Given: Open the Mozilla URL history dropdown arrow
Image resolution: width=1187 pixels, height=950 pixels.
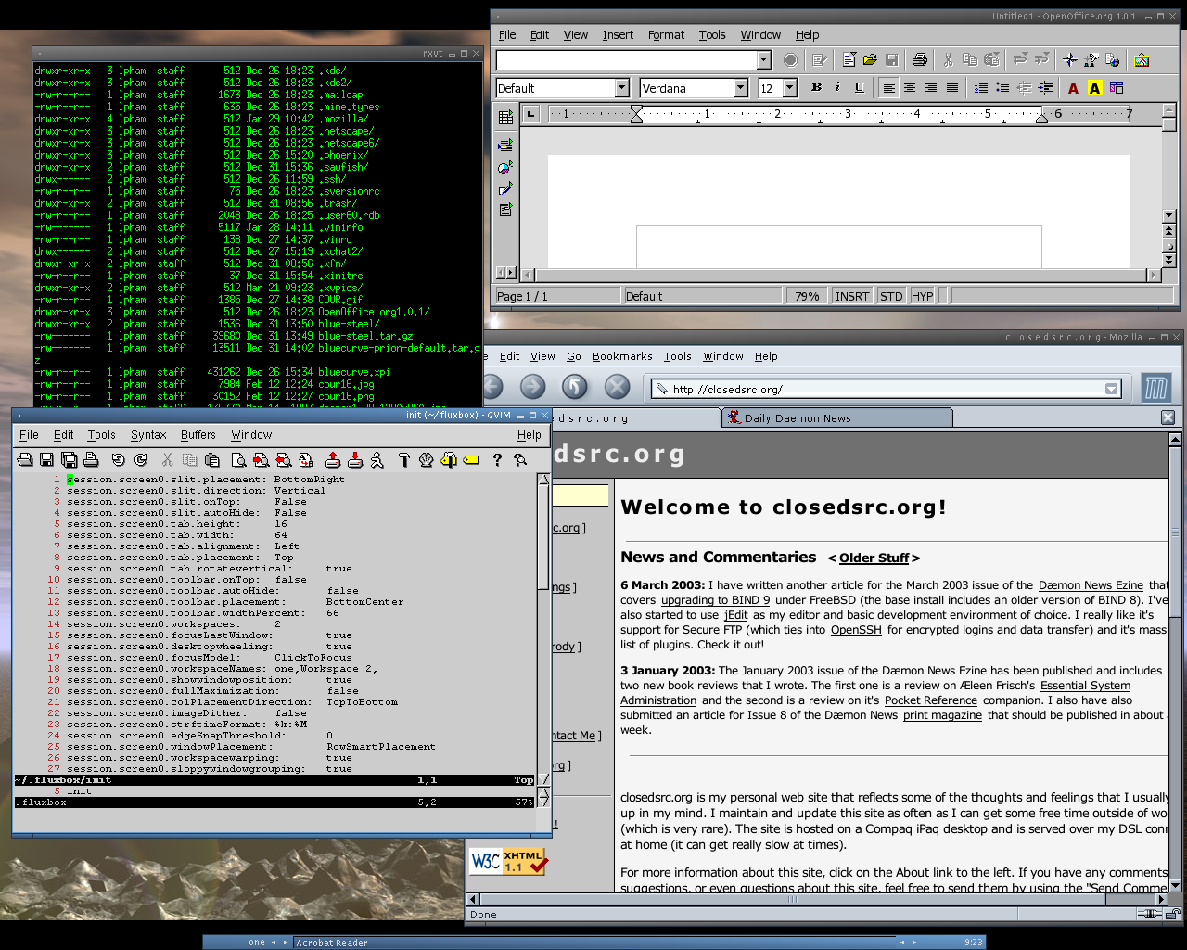Looking at the screenshot, I should pyautogui.click(x=1111, y=389).
